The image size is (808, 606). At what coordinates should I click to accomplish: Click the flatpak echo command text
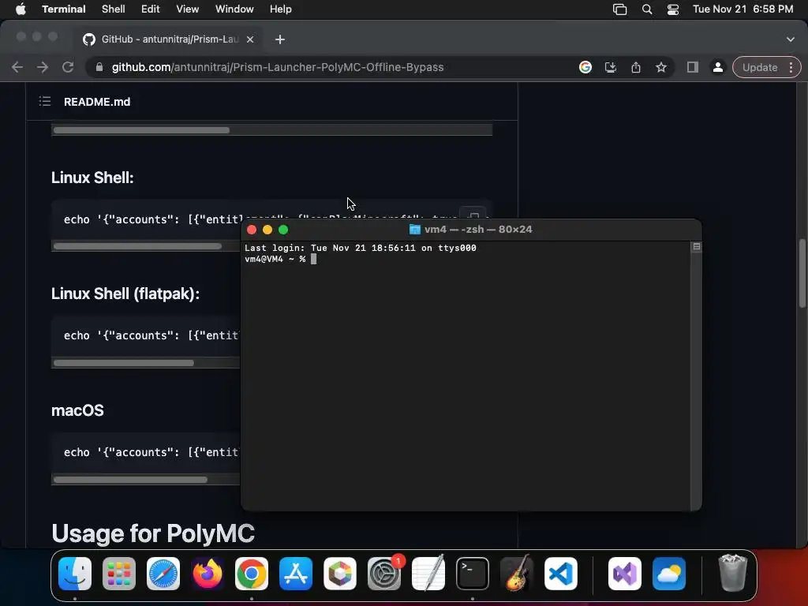coord(151,335)
